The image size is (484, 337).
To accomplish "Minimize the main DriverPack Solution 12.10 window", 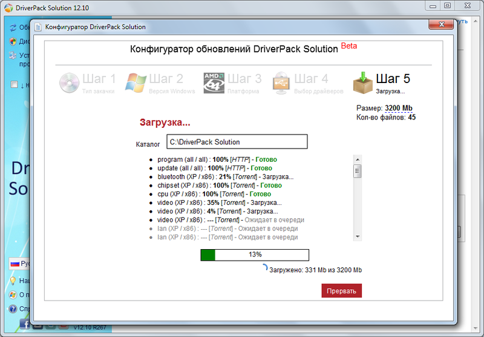I will [x=433, y=6].
